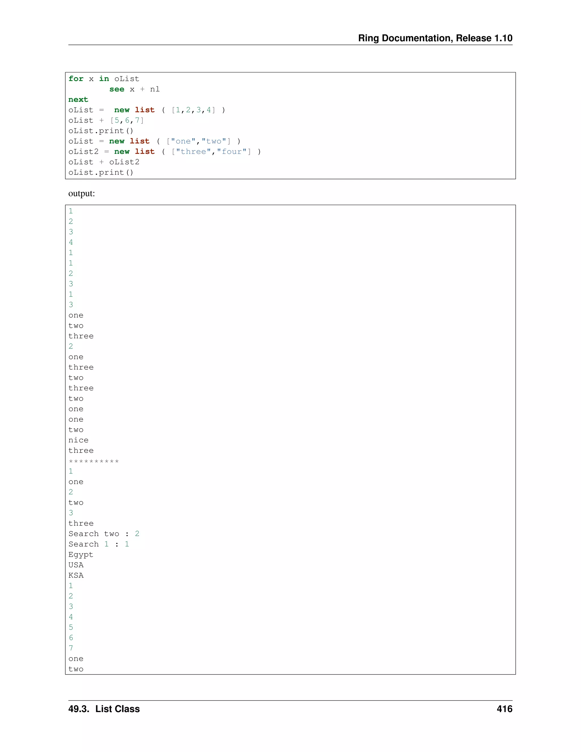Click the asterisks separator line in output
Image resolution: width=581 pixels, height=752 pixels.
tap(94, 461)
